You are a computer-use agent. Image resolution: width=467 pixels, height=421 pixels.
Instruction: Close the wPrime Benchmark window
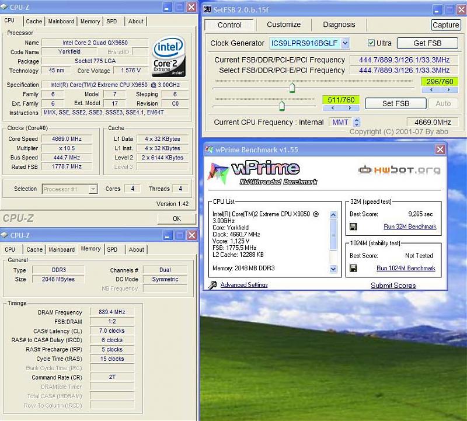(440, 149)
